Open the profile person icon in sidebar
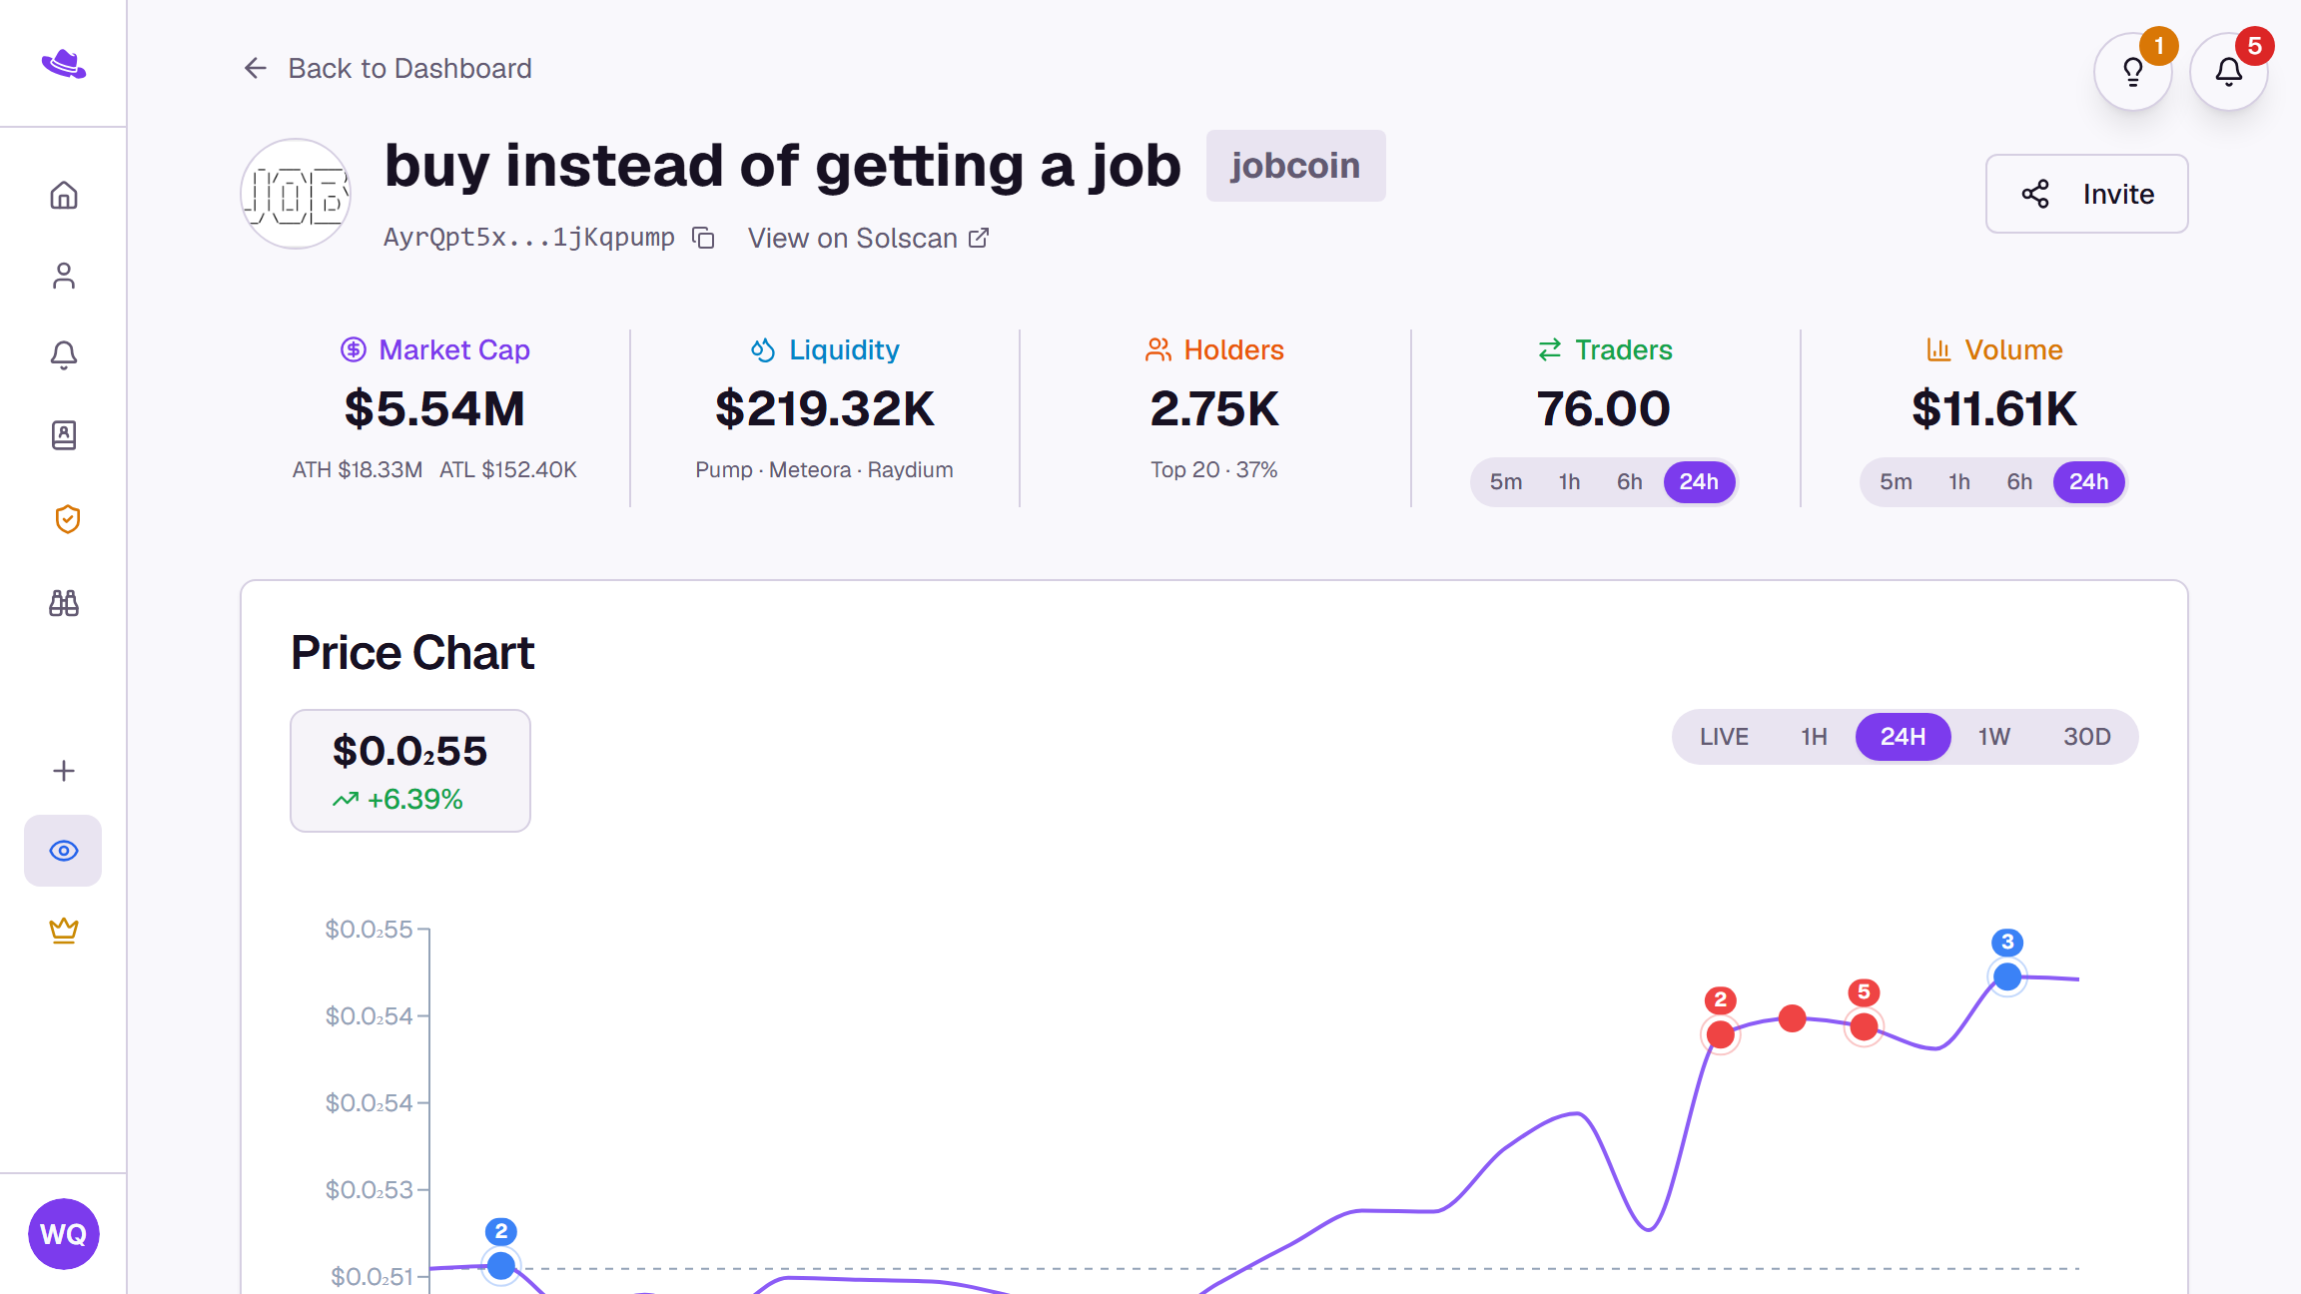The image size is (2301, 1294). click(x=64, y=276)
